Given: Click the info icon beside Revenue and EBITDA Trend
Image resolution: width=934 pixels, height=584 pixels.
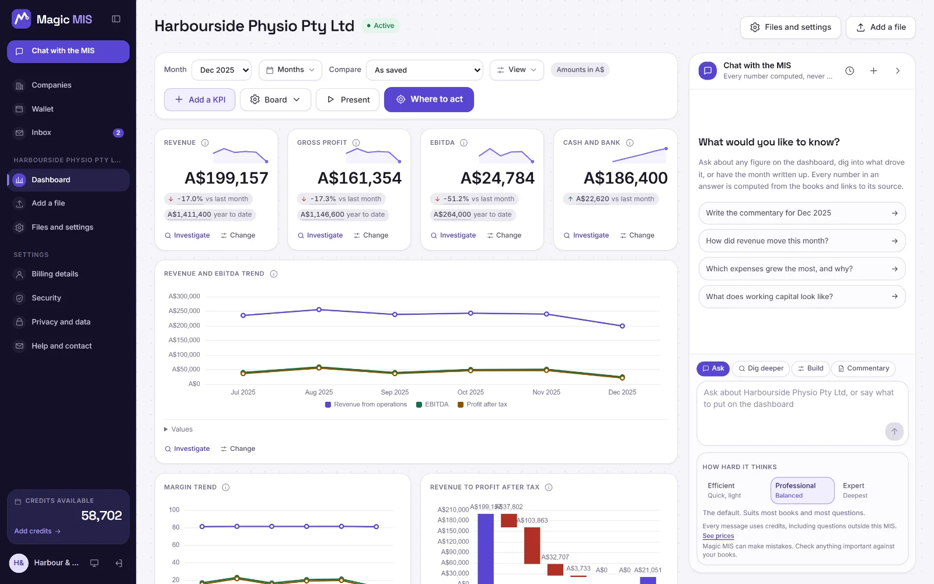Looking at the screenshot, I should [274, 274].
